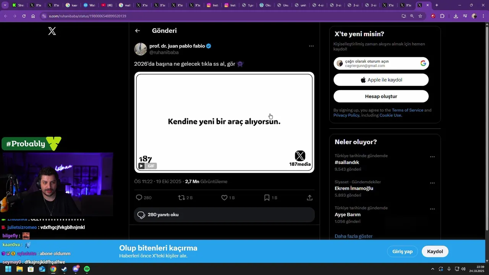The width and height of the screenshot is (489, 275).
Task: Close the active X tab
Action: 427,5
